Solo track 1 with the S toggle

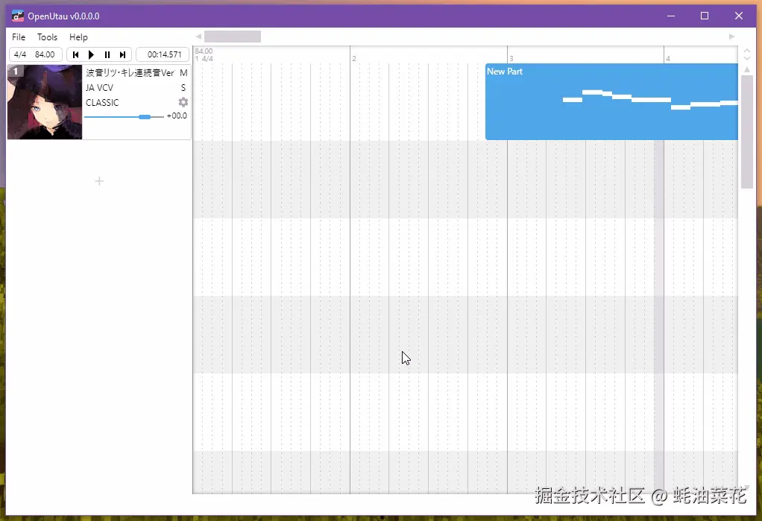point(183,87)
